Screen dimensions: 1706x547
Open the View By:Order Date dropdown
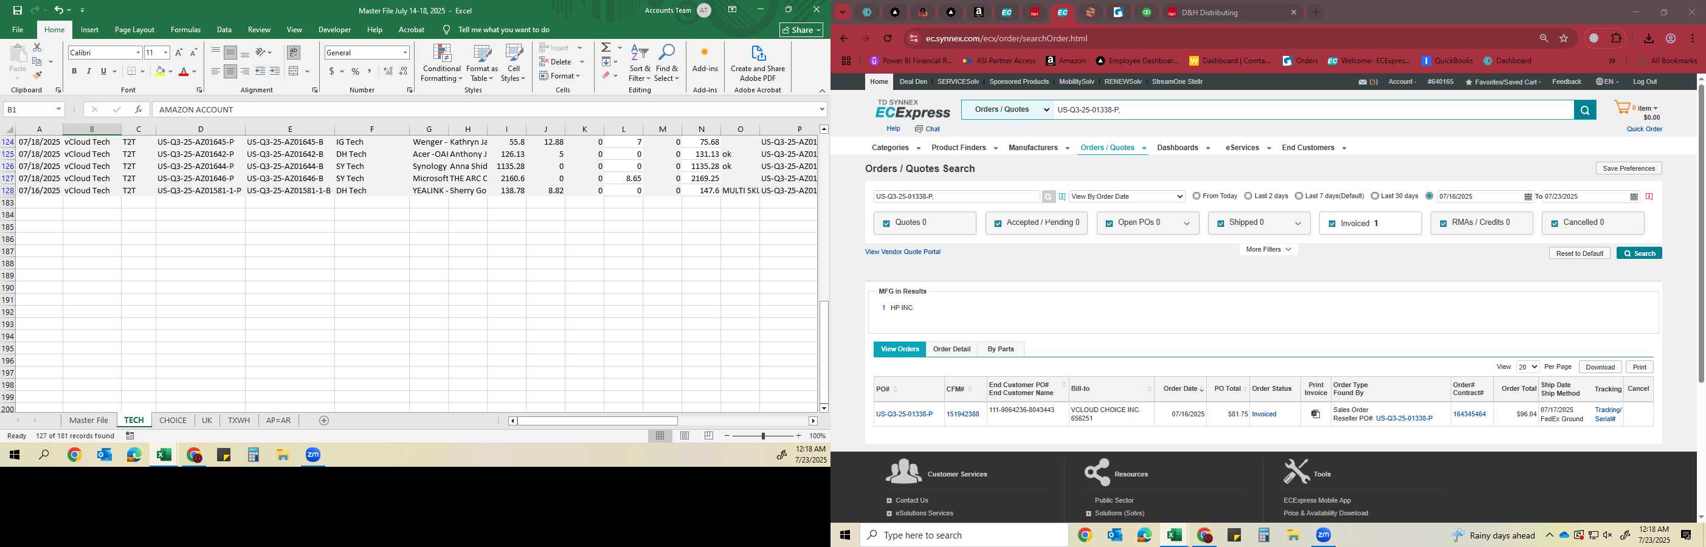coord(1127,197)
